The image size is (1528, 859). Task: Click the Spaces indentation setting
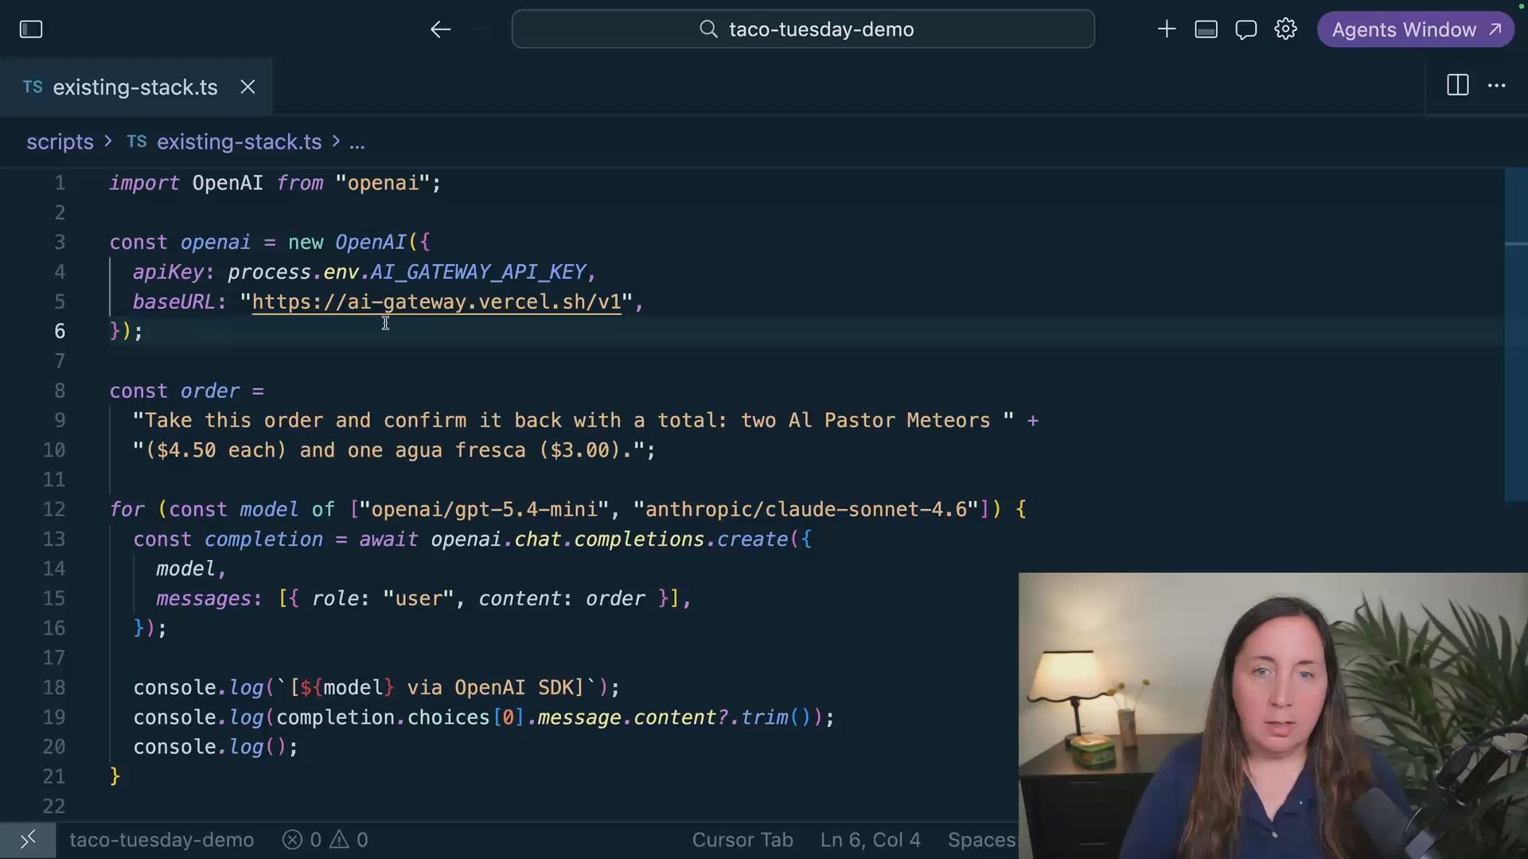[982, 840]
